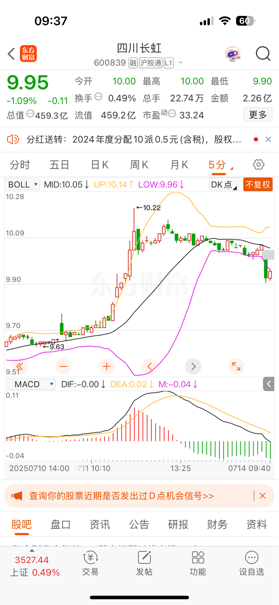Select the 研报 tab
Image resolution: width=279 pixels, height=605 pixels.
[178, 524]
